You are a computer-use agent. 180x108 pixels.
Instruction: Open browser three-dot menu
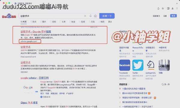177,8
